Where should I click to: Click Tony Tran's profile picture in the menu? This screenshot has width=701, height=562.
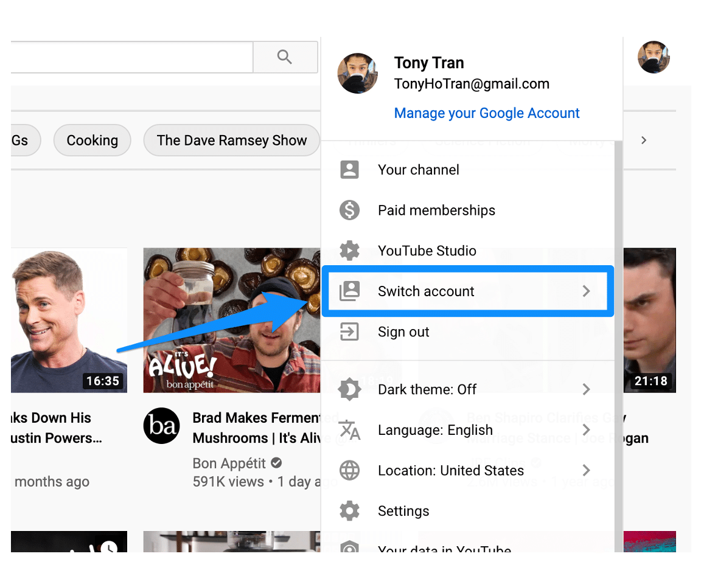pyautogui.click(x=357, y=73)
